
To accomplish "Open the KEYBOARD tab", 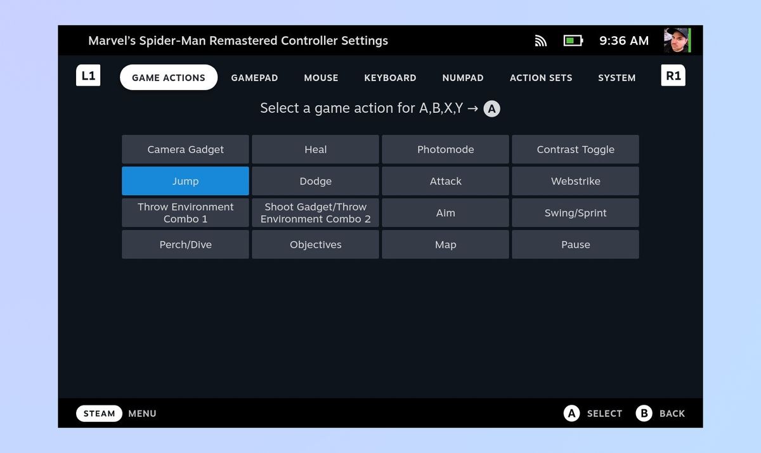I will point(390,77).
